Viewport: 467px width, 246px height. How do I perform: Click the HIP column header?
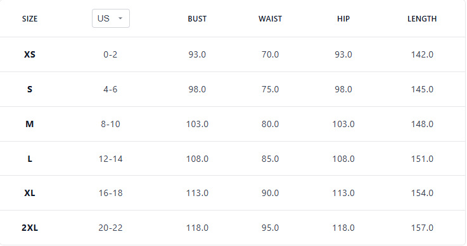[343, 19]
